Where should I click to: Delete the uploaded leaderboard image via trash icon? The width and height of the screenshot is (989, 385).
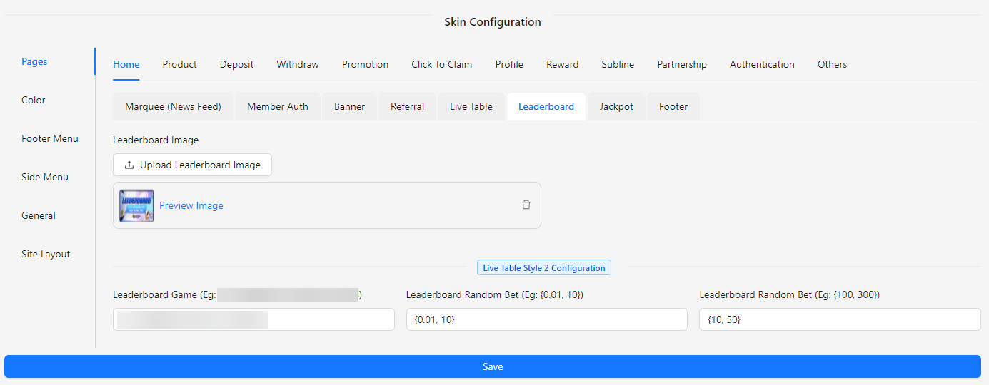(x=526, y=205)
